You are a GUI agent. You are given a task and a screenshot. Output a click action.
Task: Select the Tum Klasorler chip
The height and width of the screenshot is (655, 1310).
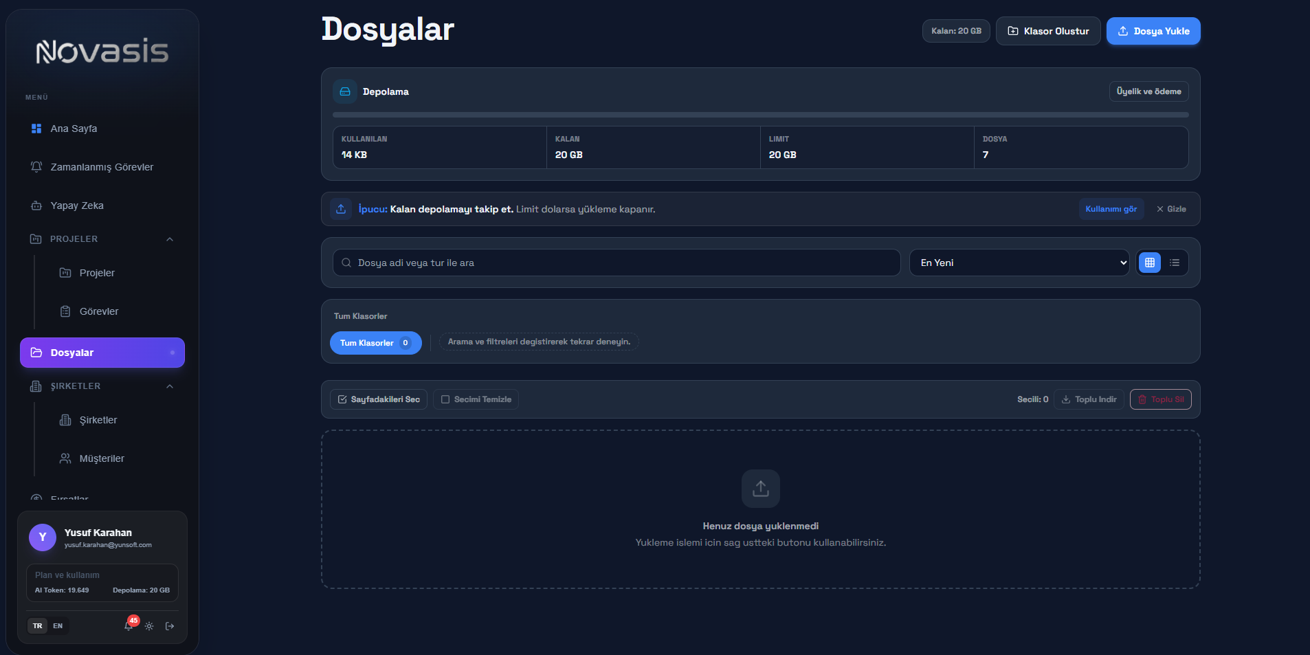coord(376,343)
